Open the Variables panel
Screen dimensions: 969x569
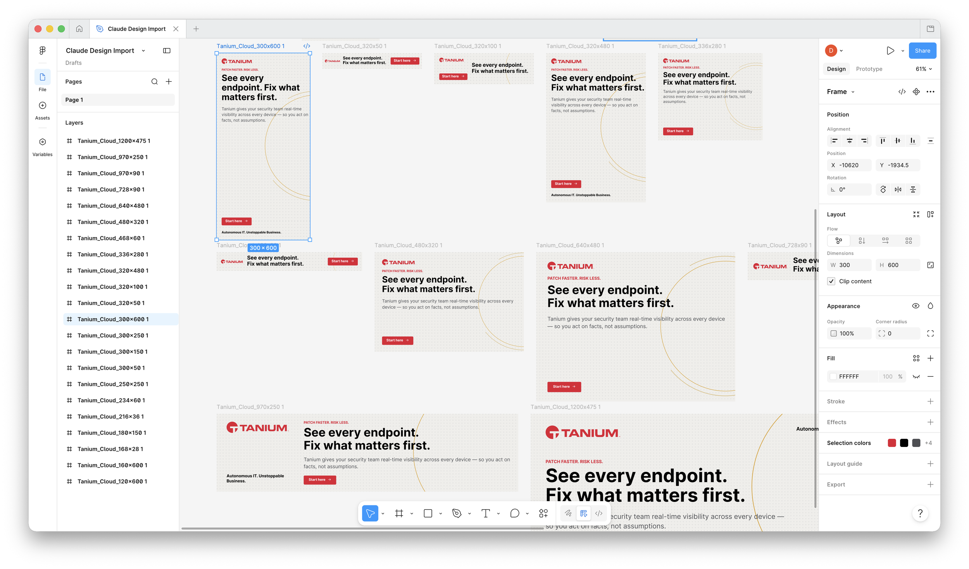tap(43, 147)
